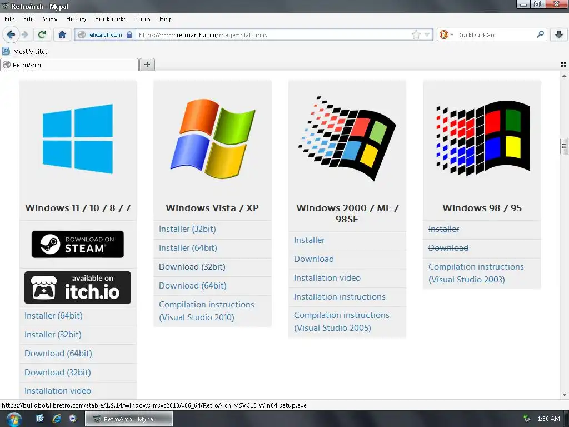
Task: Reload the current page
Action: coord(42,34)
